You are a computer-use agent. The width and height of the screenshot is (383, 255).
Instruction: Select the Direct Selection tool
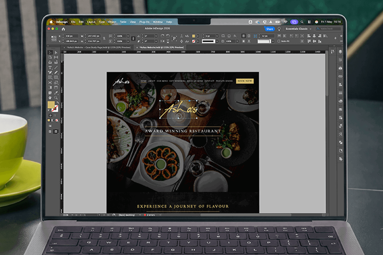pyautogui.click(x=56, y=52)
